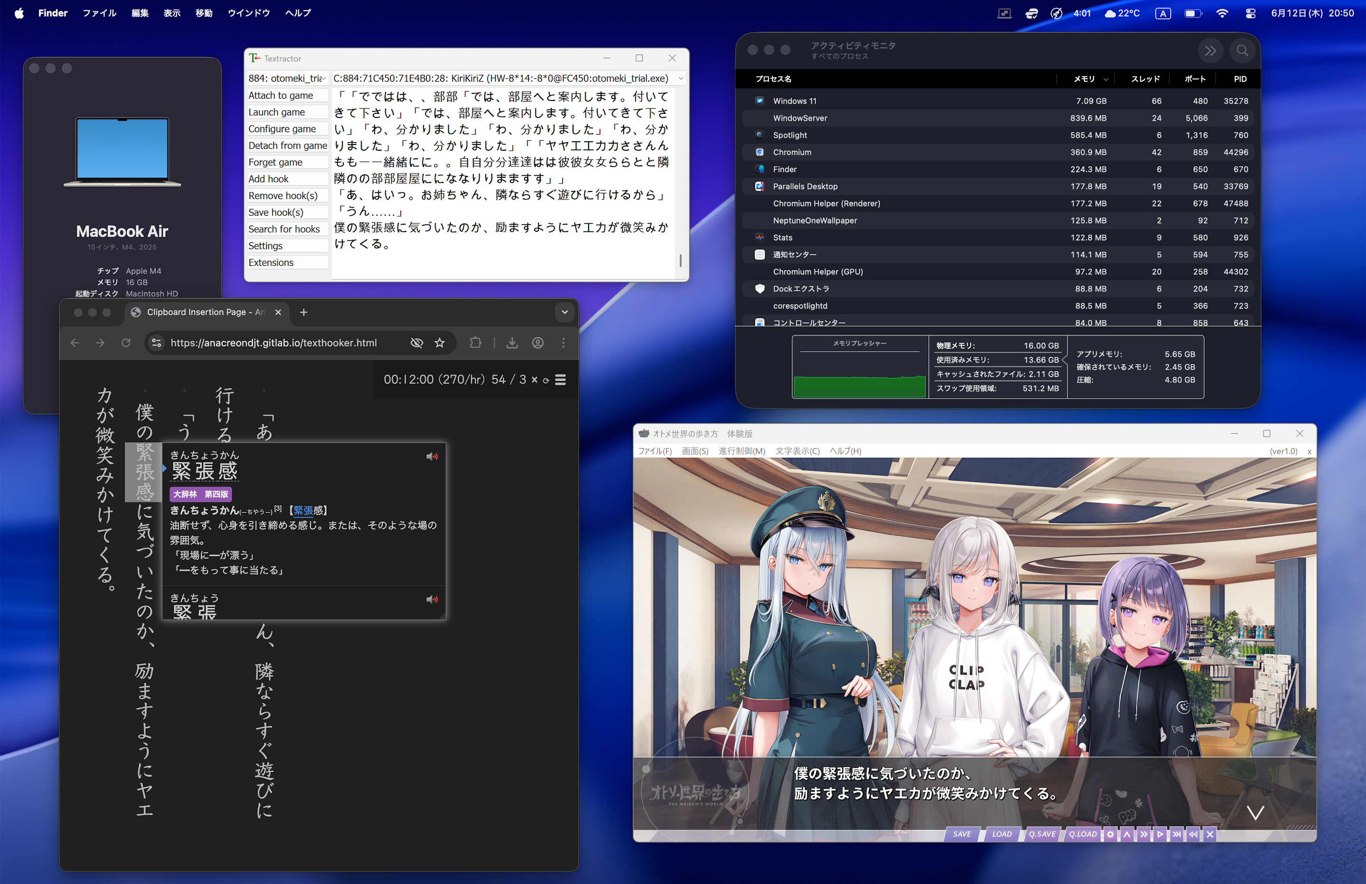Bookmark this page with star icon
Viewport: 1366px width, 884px height.
pyautogui.click(x=440, y=343)
